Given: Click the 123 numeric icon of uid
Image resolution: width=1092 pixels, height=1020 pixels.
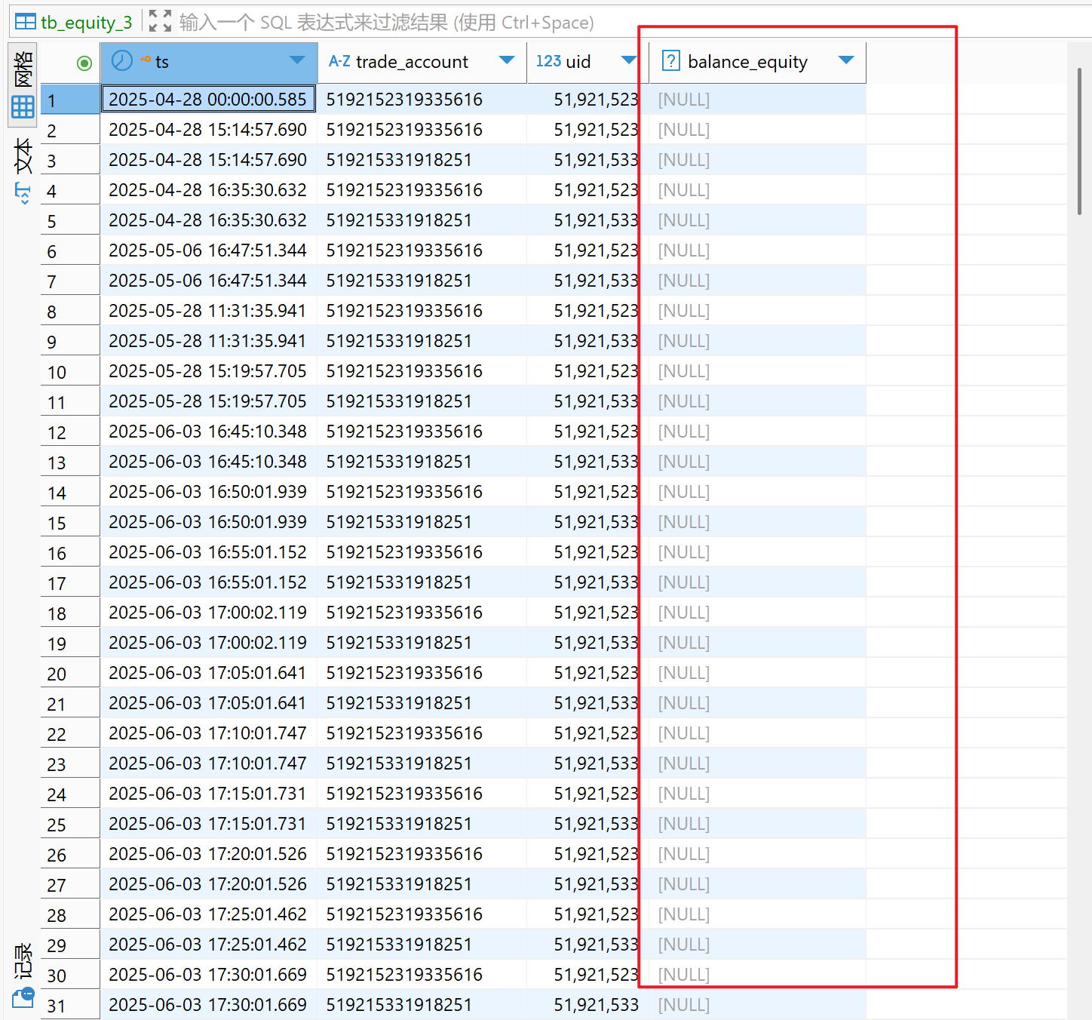Looking at the screenshot, I should tap(548, 61).
